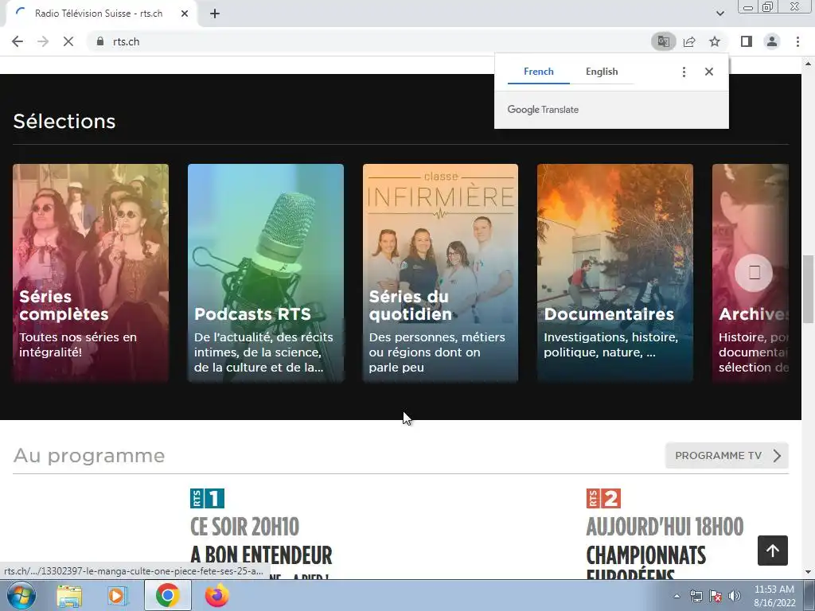Image resolution: width=815 pixels, height=611 pixels.
Task: Click the browser forward arrow
Action: tap(43, 41)
